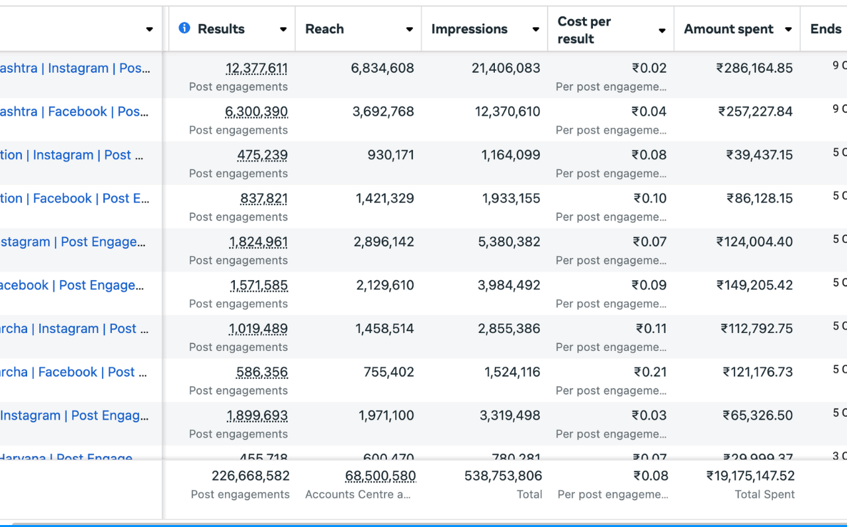Open the campaign name column dropdown arrow
This screenshot has width=847, height=527.
[150, 29]
